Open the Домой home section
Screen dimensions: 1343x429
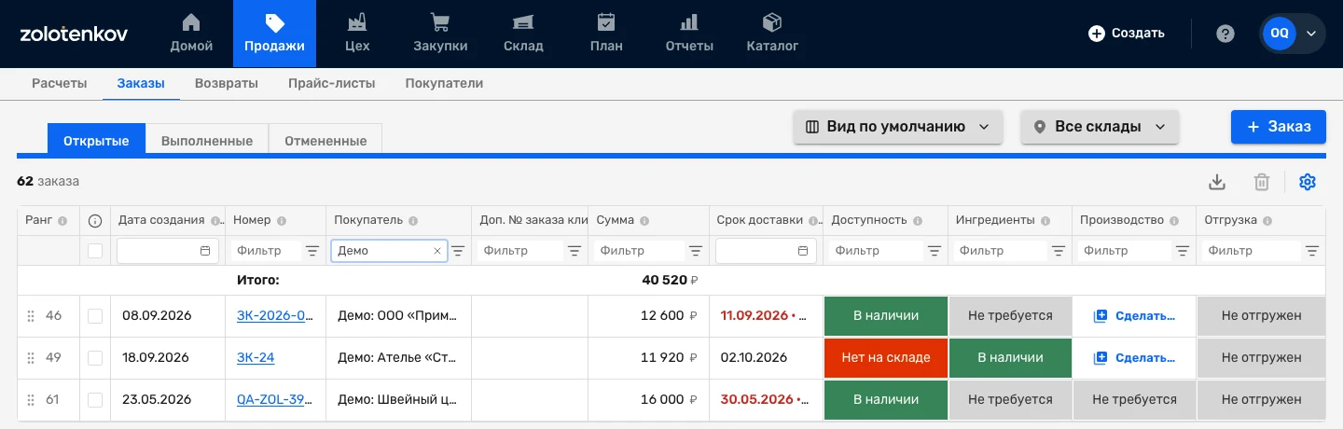click(191, 34)
